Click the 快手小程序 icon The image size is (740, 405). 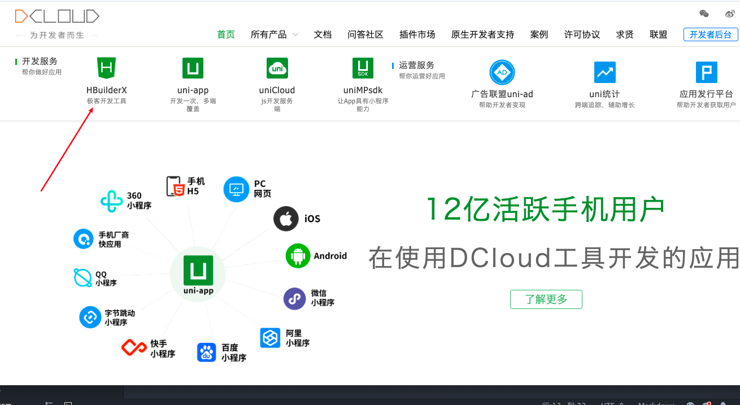[x=134, y=348]
